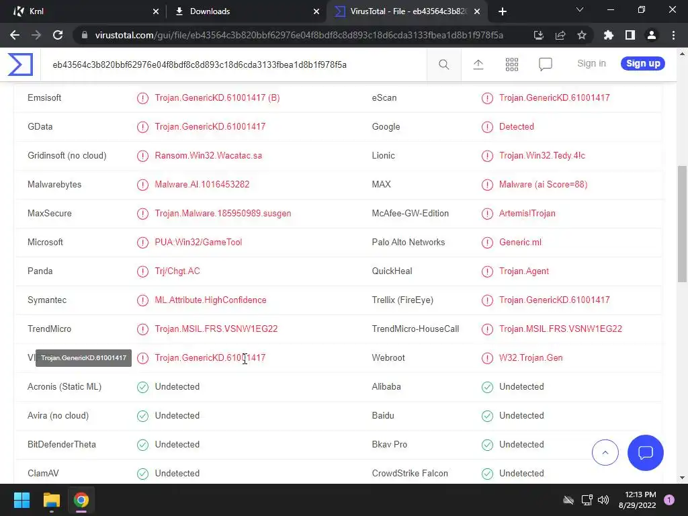Screen dimensions: 688x516
Task: Open the Chrome three-dot menu
Action: tap(673, 36)
